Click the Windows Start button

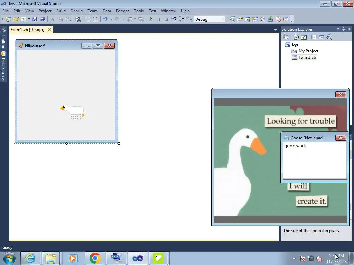(9, 258)
